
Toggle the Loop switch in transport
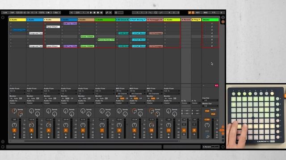tap(156, 12)
